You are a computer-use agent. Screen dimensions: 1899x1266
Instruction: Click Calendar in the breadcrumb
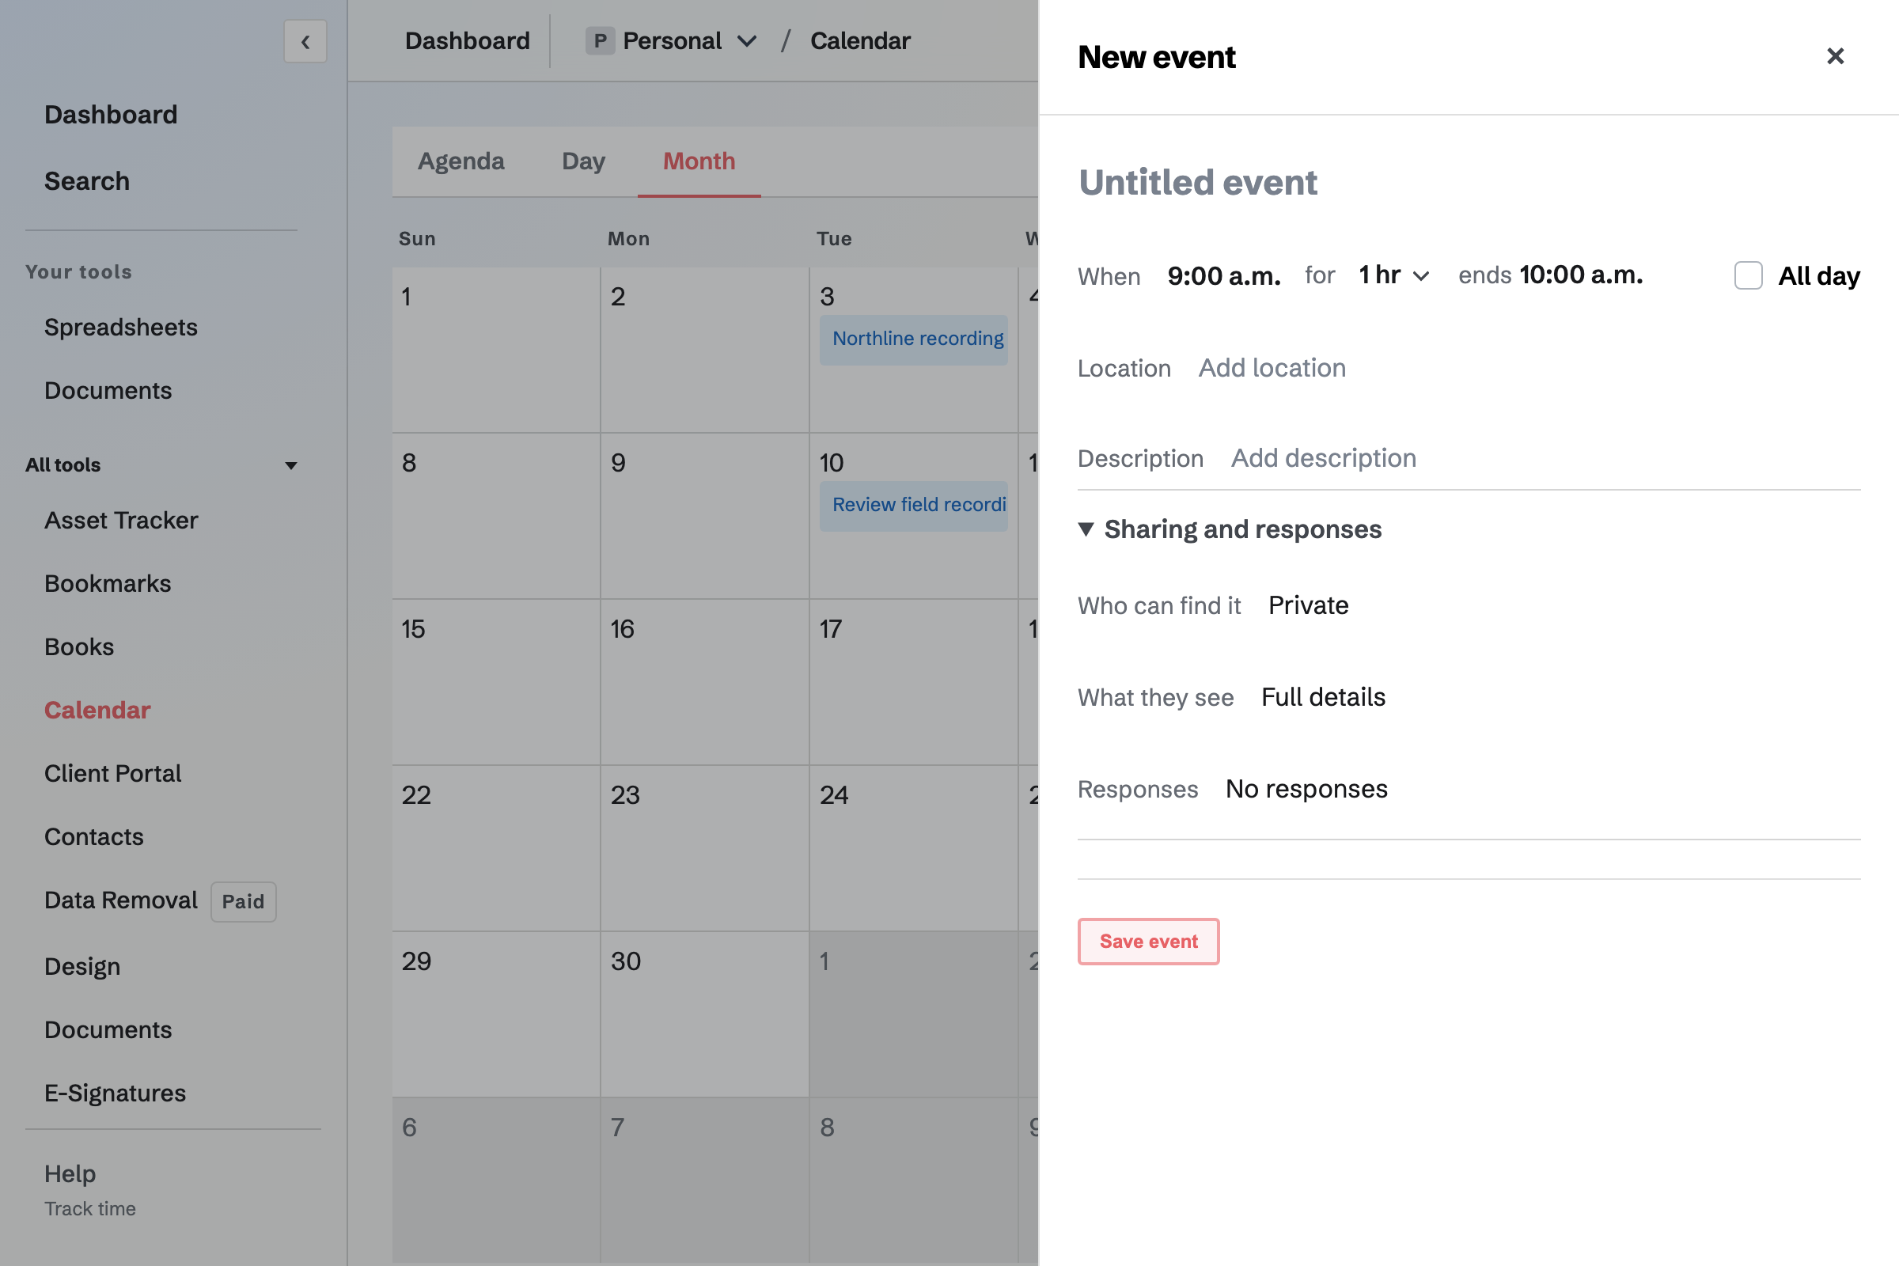pyautogui.click(x=860, y=41)
